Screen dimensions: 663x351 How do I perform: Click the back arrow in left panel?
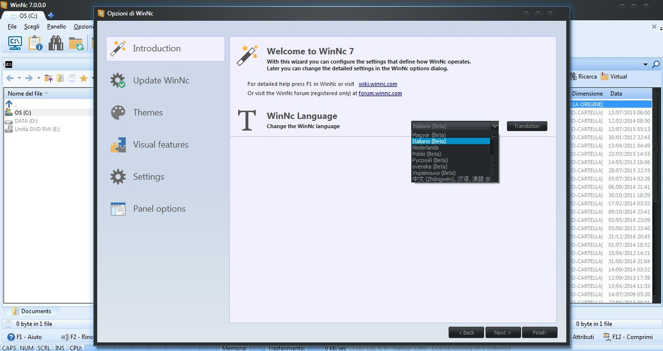tap(10, 78)
